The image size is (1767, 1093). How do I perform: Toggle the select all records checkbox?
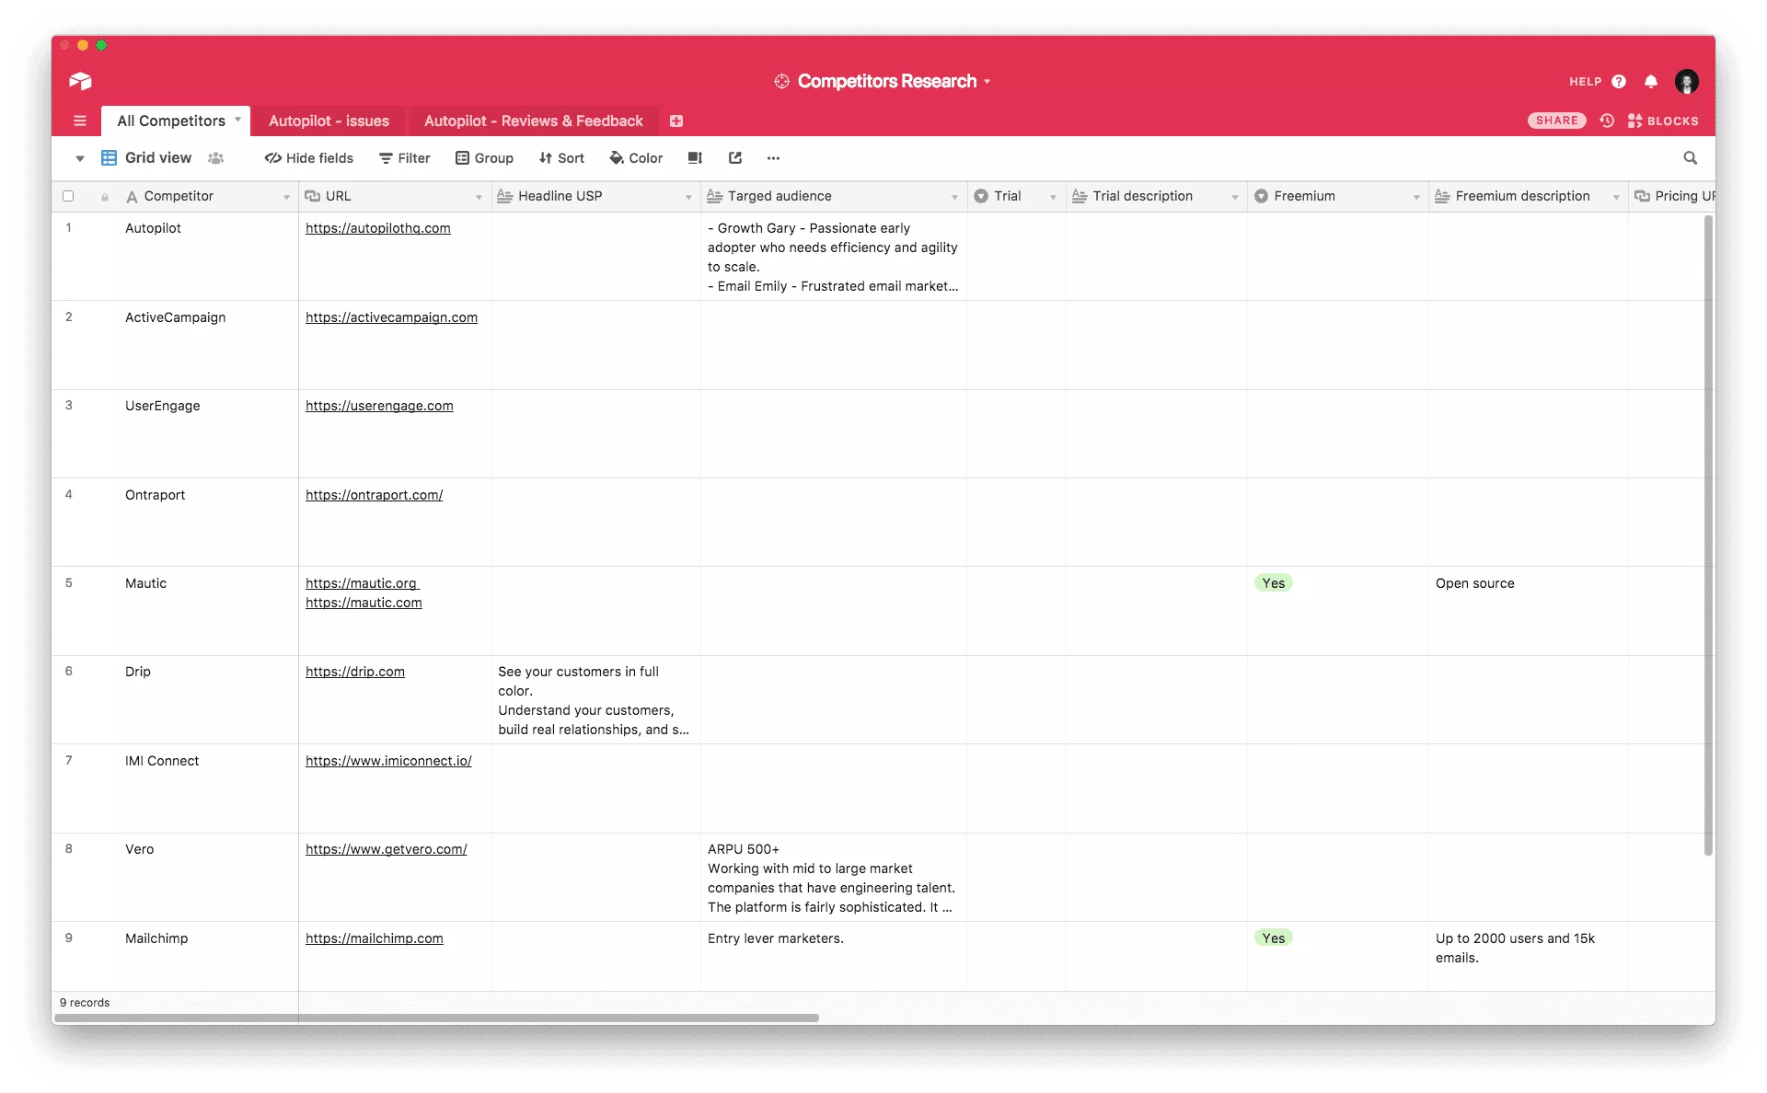coord(68,196)
